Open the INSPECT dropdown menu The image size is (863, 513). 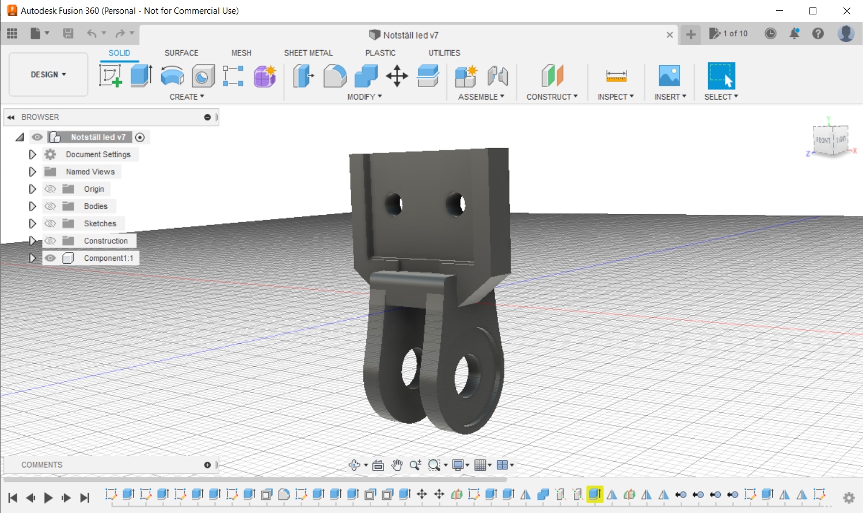pyautogui.click(x=615, y=97)
